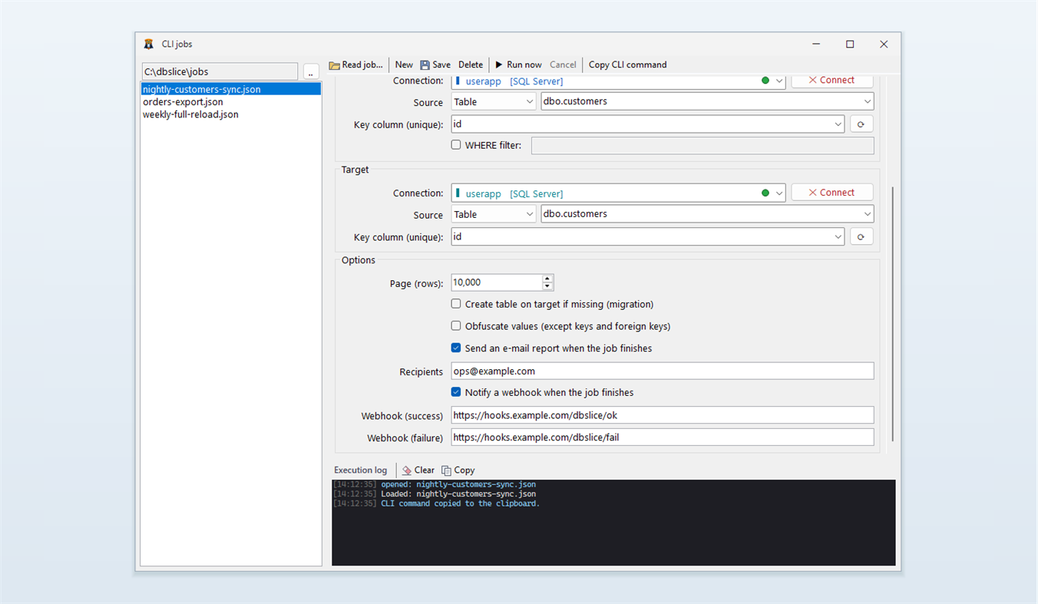Toggle the obfuscate values option
This screenshot has width=1038, height=604.
(456, 325)
